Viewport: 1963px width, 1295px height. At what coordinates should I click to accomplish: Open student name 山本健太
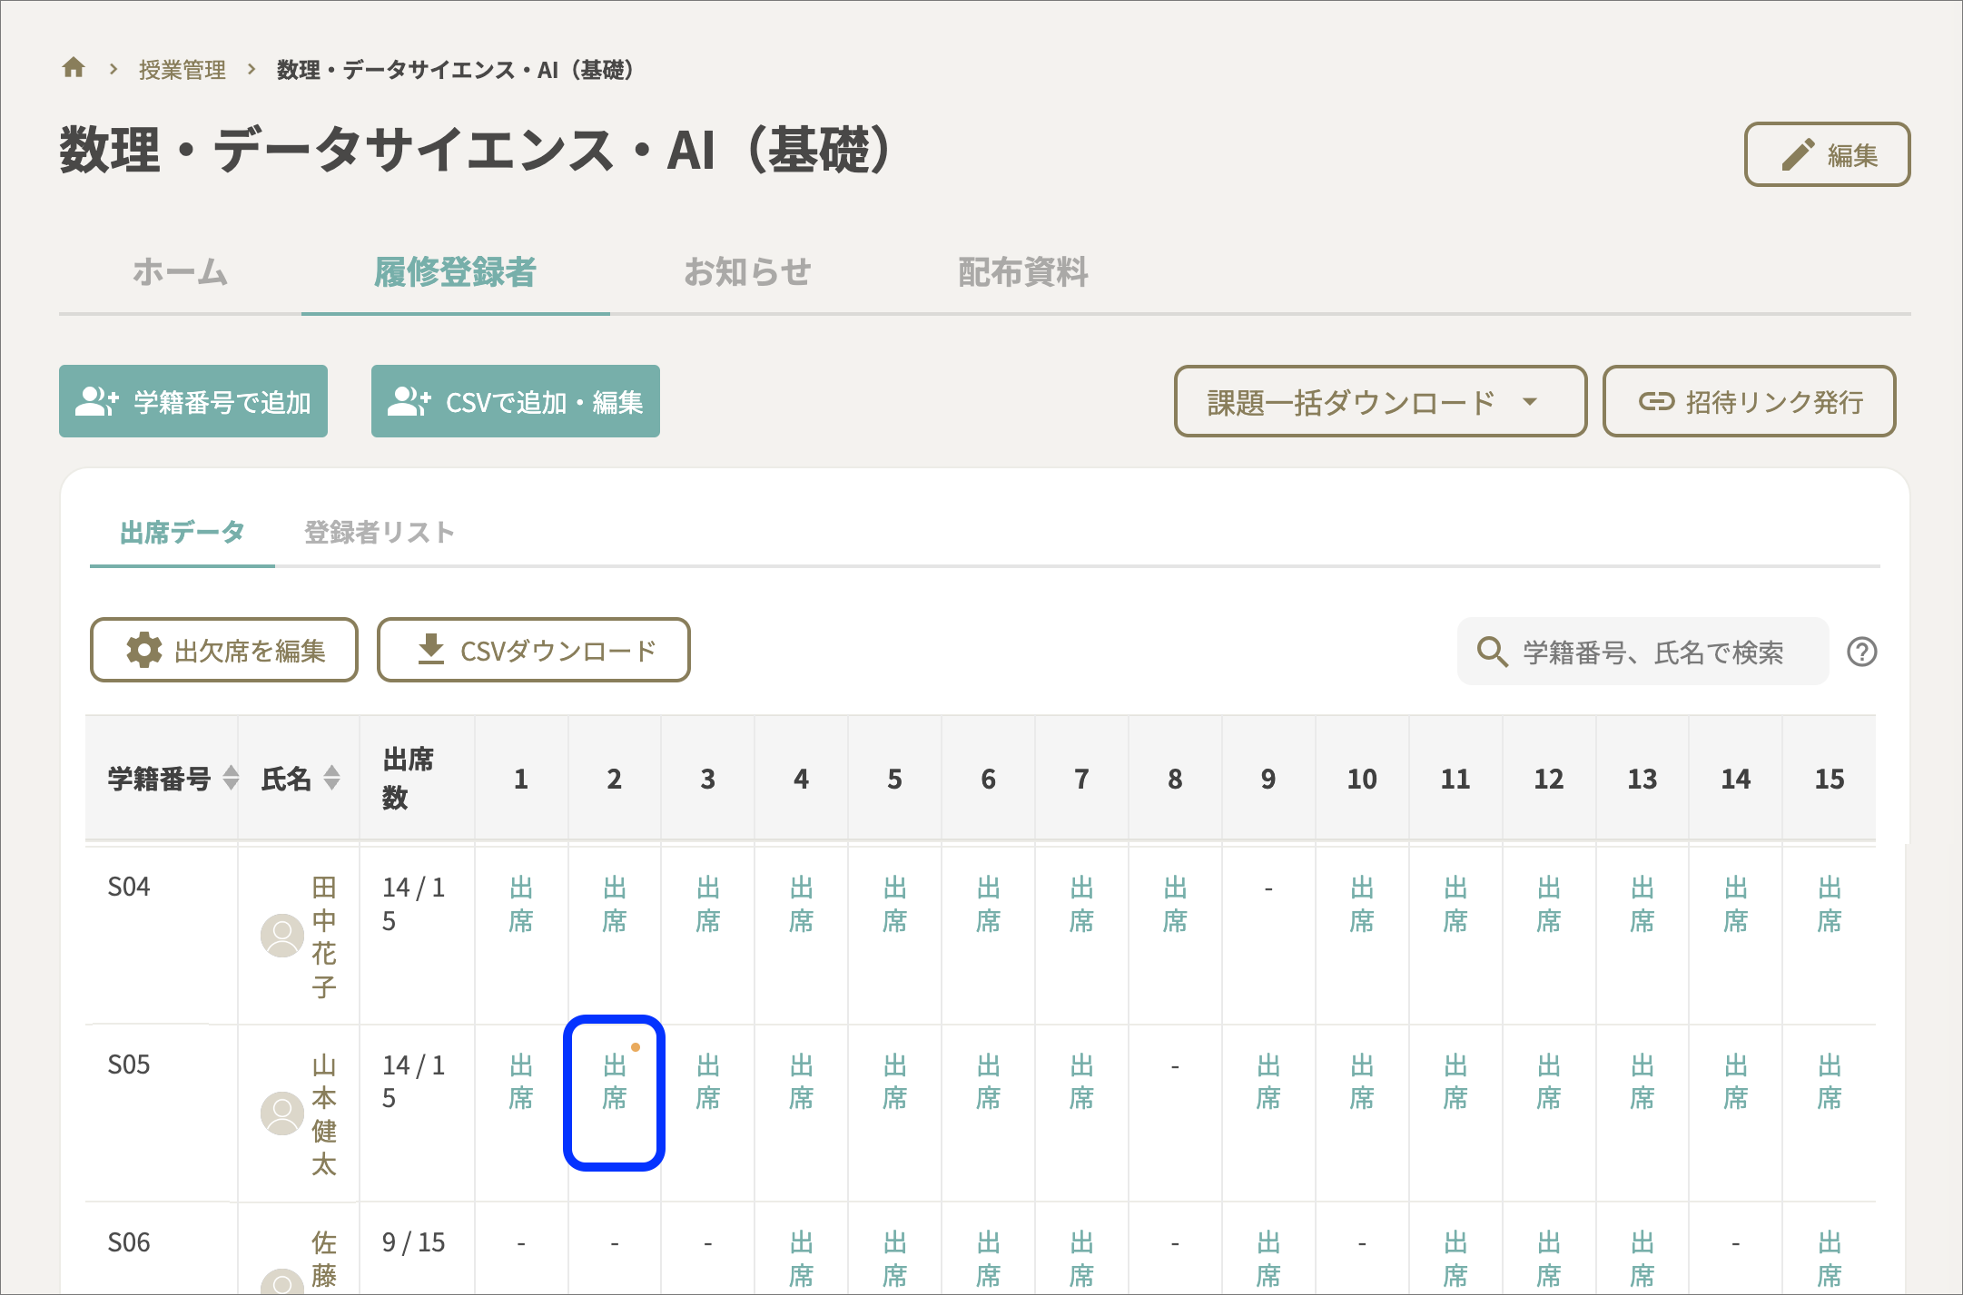pyautogui.click(x=324, y=1114)
